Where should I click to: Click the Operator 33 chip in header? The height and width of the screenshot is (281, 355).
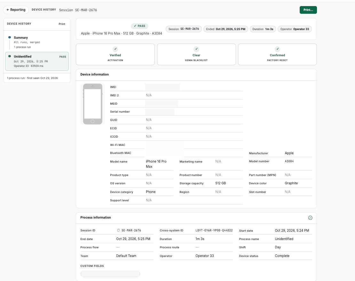(295, 29)
